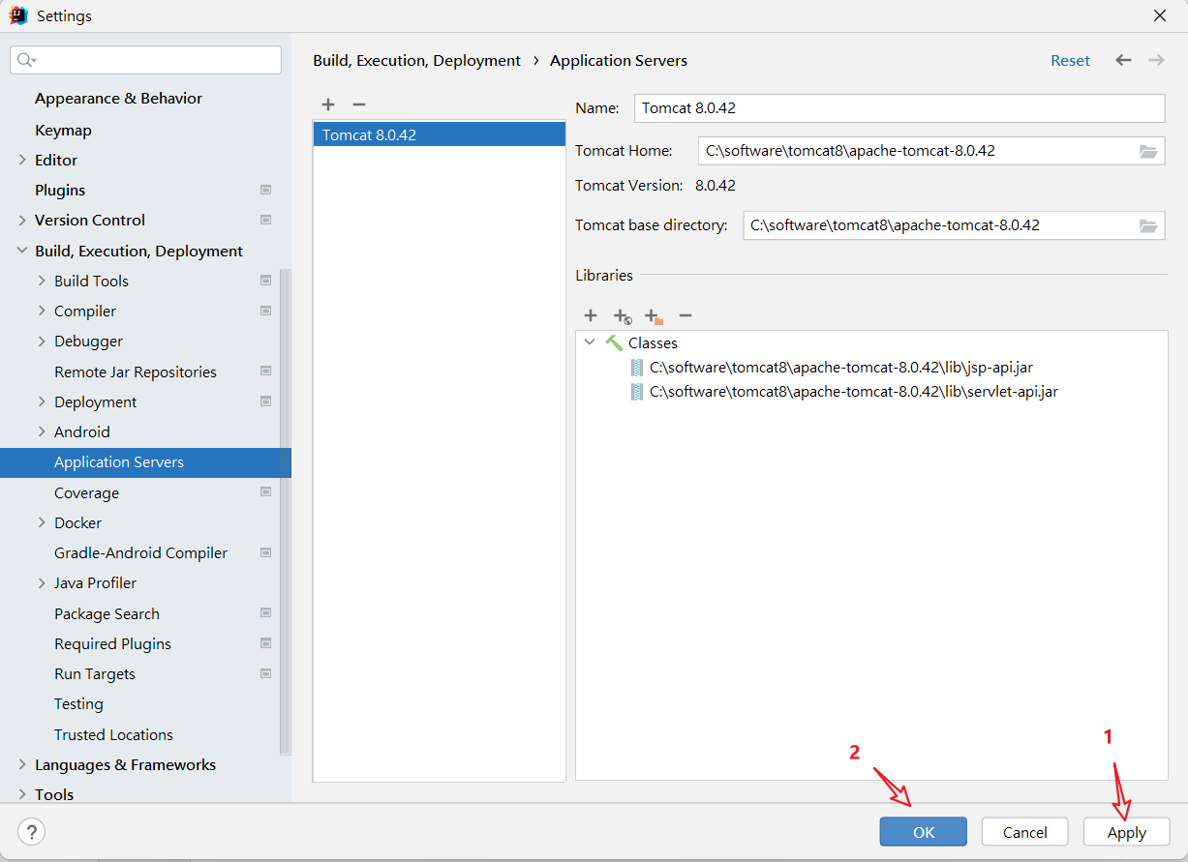Expand the Debugger node
This screenshot has width=1188, height=862.
click(42, 341)
